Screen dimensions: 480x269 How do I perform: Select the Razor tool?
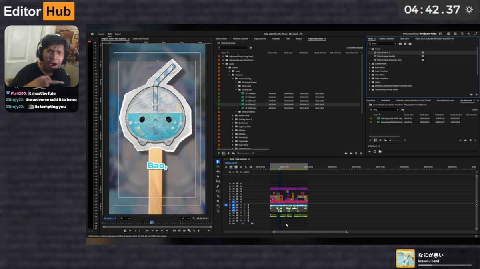pyautogui.click(x=218, y=176)
